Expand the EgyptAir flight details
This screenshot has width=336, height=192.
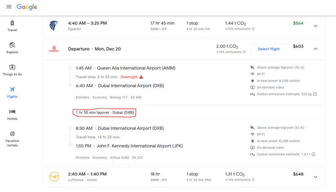(315, 26)
